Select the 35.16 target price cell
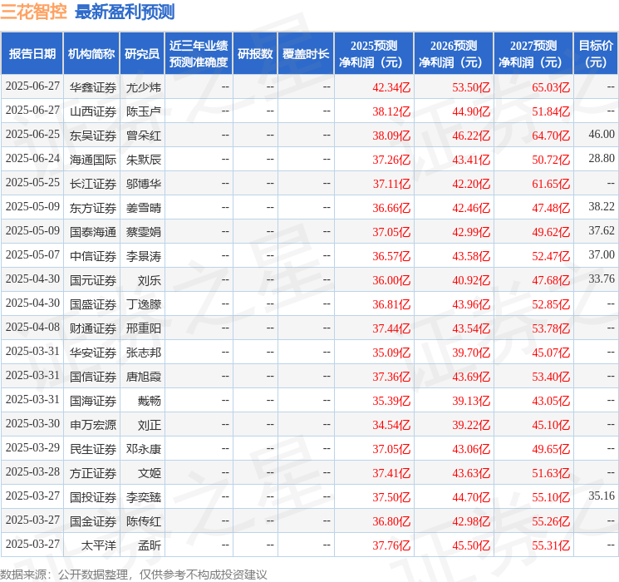Screen dimensions: 619x582 pos(601,496)
